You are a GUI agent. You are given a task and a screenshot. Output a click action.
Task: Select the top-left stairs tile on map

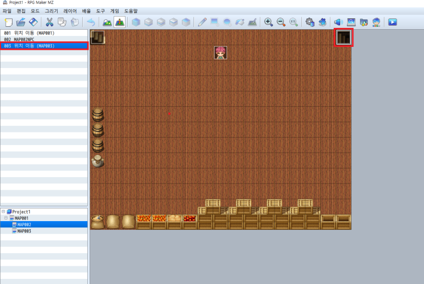[x=98, y=37]
